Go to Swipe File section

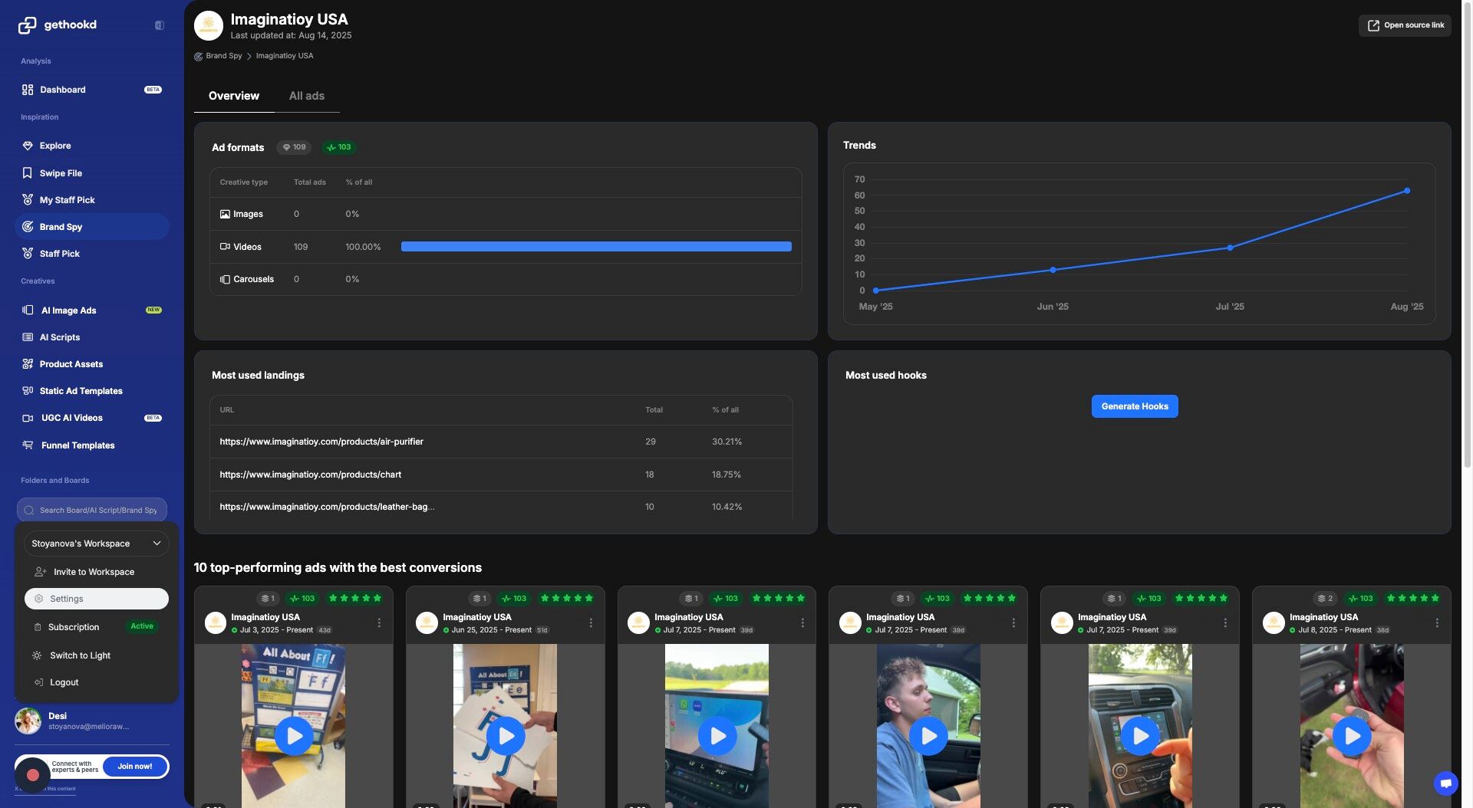pos(92,173)
